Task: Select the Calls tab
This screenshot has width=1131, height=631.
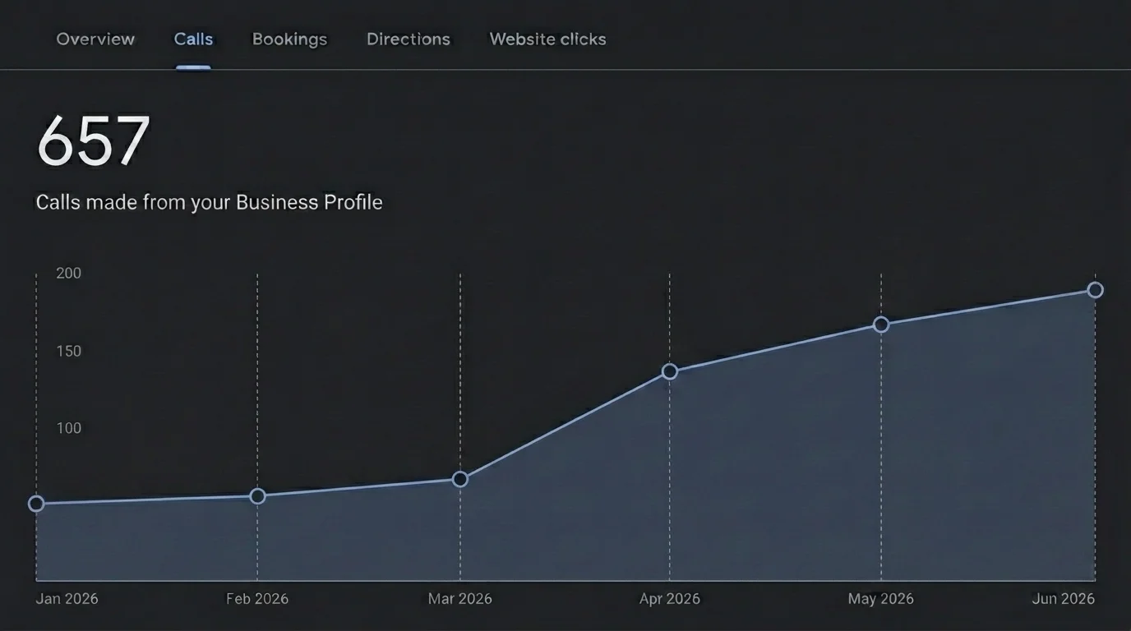Action: [x=193, y=39]
